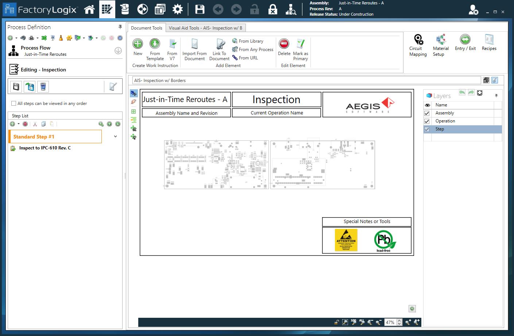The height and width of the screenshot is (336, 514).
Task: Open Material Setup
Action: click(441, 40)
